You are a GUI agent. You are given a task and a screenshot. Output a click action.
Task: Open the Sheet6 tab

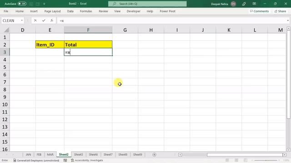(93, 154)
